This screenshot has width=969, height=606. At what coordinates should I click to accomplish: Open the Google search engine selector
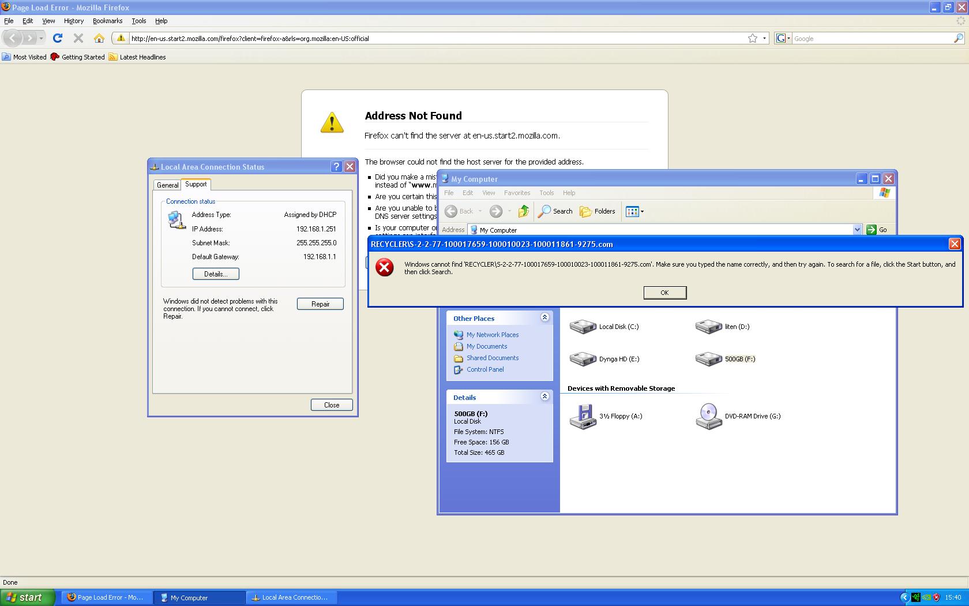tap(783, 39)
